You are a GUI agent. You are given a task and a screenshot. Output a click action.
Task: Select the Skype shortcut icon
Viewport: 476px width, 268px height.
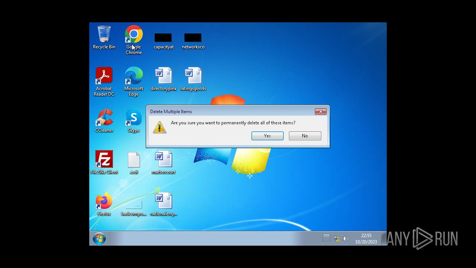pyautogui.click(x=134, y=121)
